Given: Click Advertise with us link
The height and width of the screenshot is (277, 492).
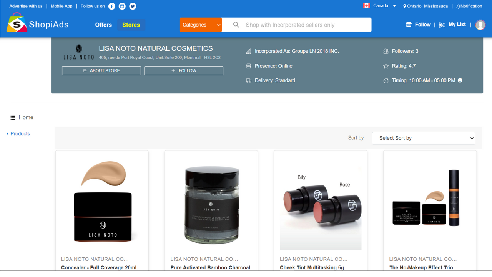Looking at the screenshot, I should (26, 6).
